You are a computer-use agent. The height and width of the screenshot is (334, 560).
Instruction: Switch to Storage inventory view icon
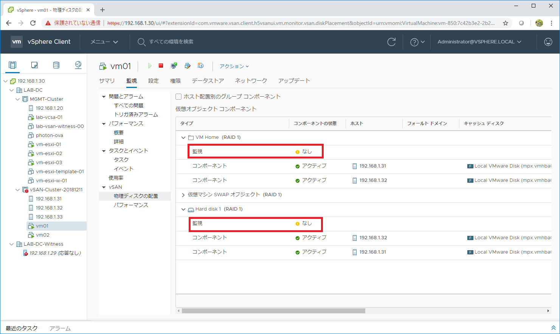[x=56, y=65]
